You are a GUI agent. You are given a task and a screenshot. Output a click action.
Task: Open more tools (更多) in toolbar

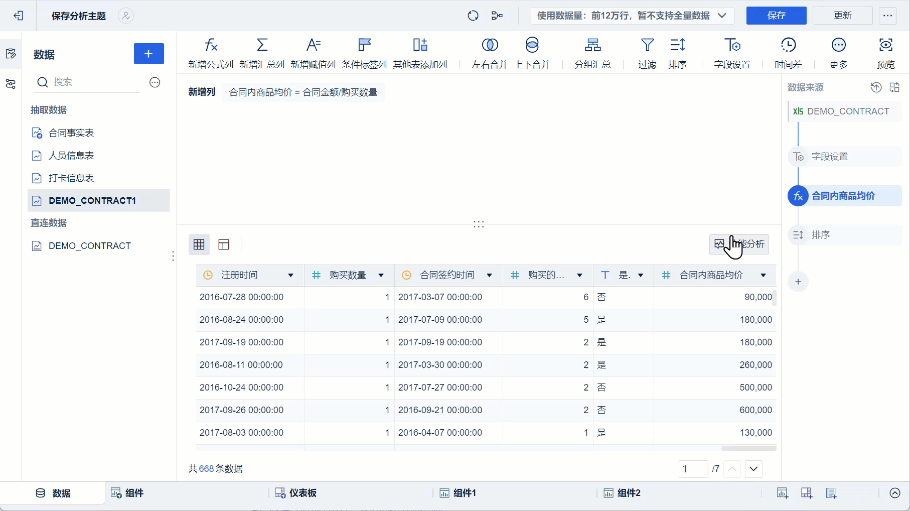[838, 53]
